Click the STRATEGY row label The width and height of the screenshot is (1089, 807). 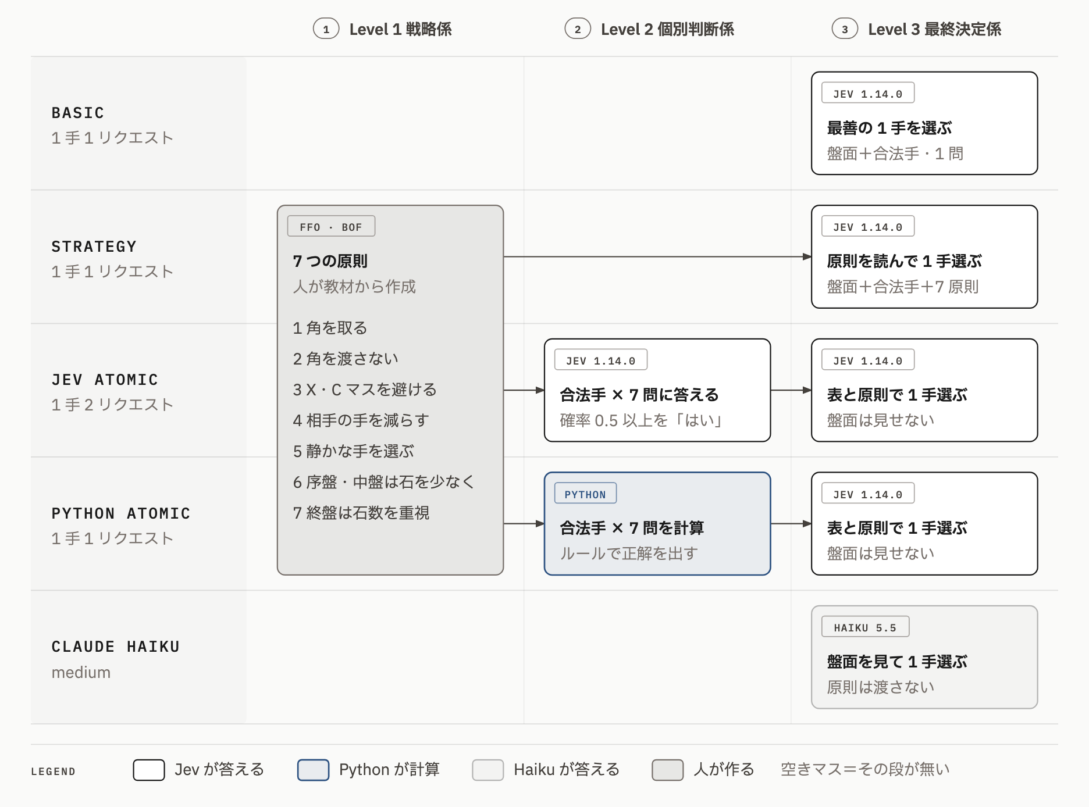coord(94,247)
